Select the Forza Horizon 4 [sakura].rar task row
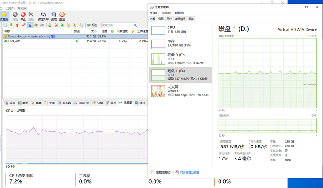This screenshot has width=323, height=188. click(75, 36)
